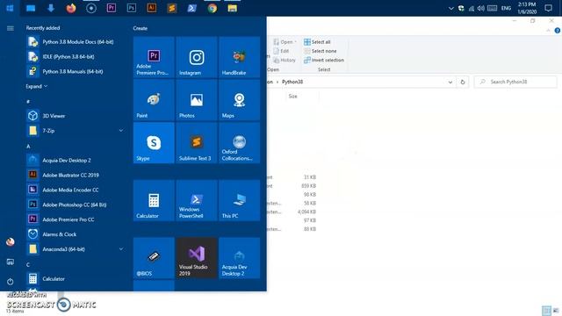The height and width of the screenshot is (316, 562).
Task: Expand the Anaconda3 (64-bit) folder chevron
Action: click(121, 249)
